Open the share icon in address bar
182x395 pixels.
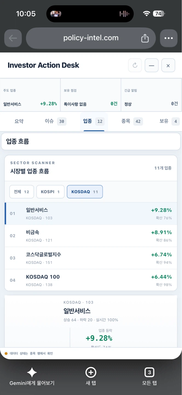coord(145,38)
